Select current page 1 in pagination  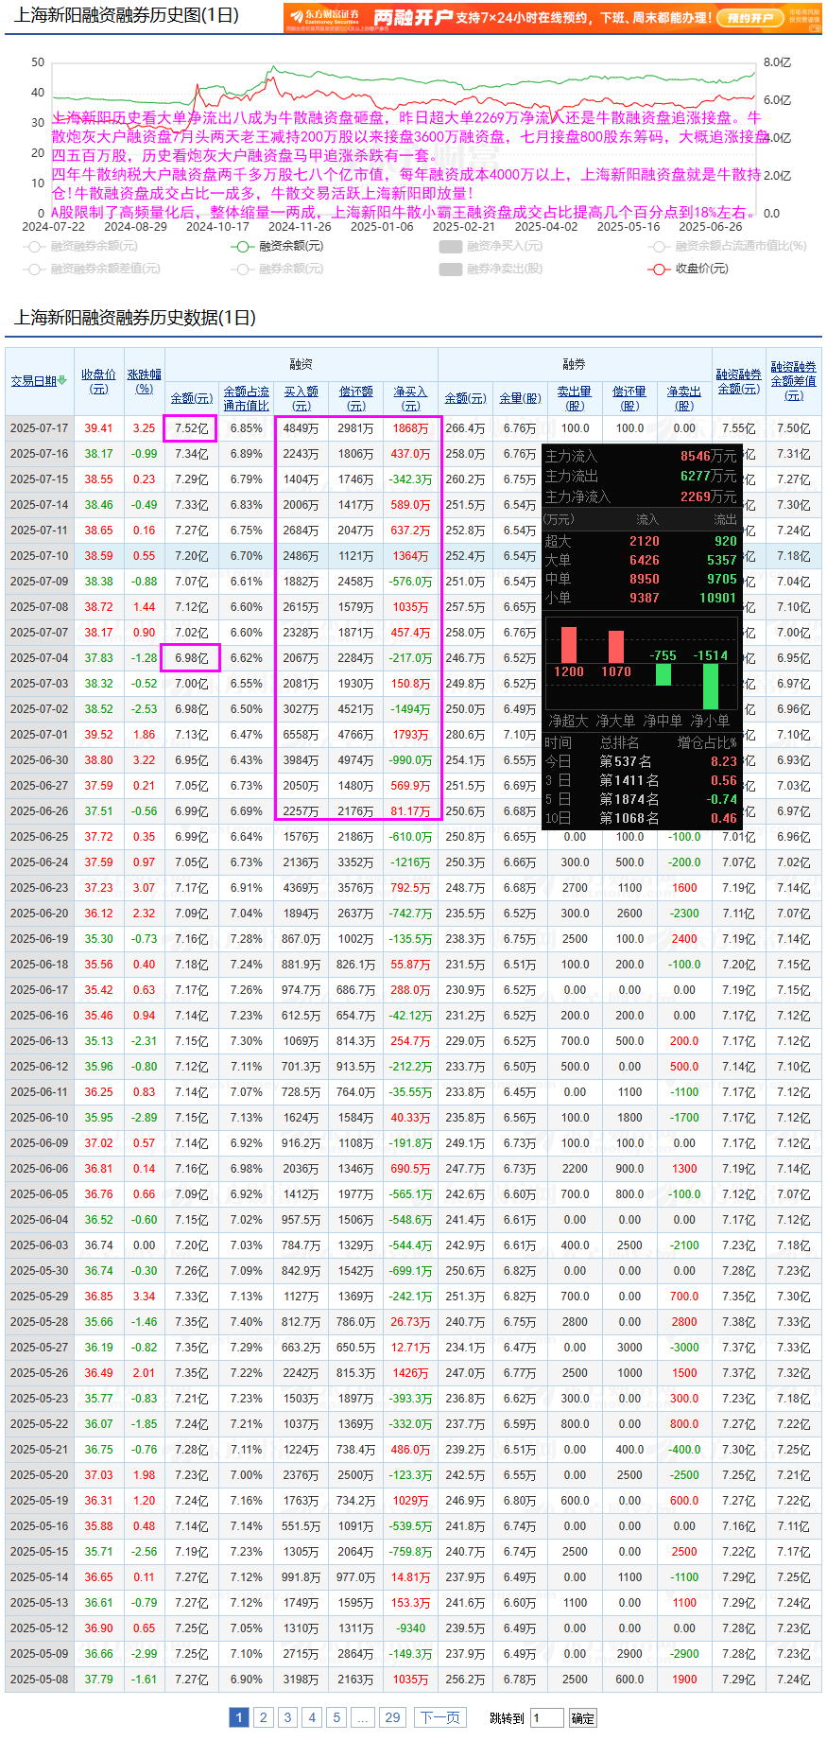tap(239, 1717)
